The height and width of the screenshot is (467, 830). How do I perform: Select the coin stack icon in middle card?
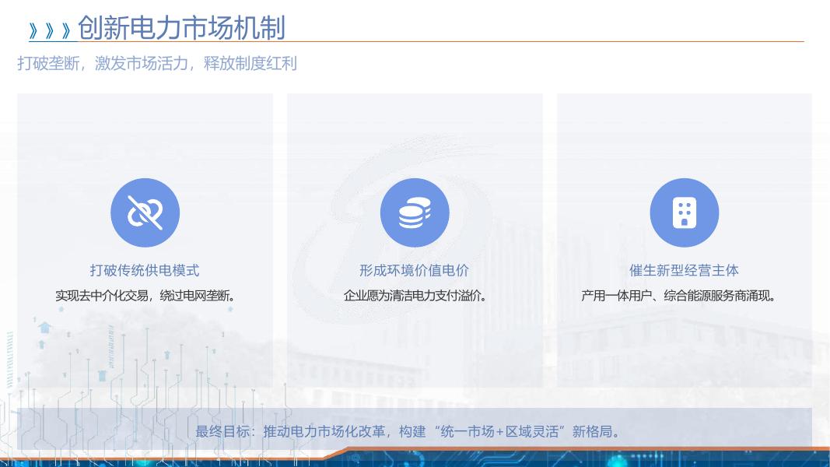coord(415,212)
